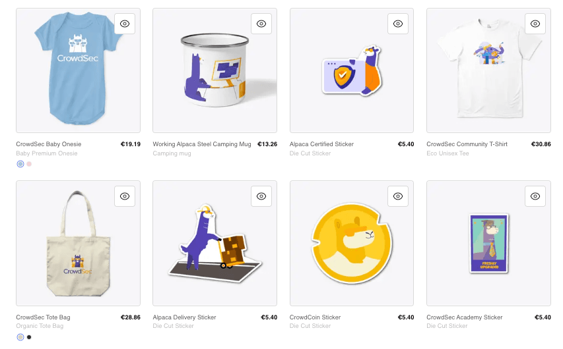Open the Alpaca Certified Sticker product link
The image size is (563, 349).
(x=321, y=144)
